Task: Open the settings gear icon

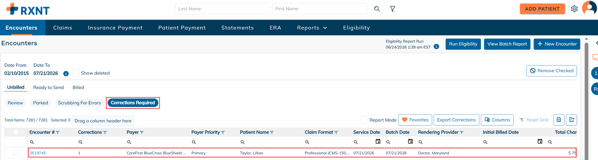Action: (574, 9)
